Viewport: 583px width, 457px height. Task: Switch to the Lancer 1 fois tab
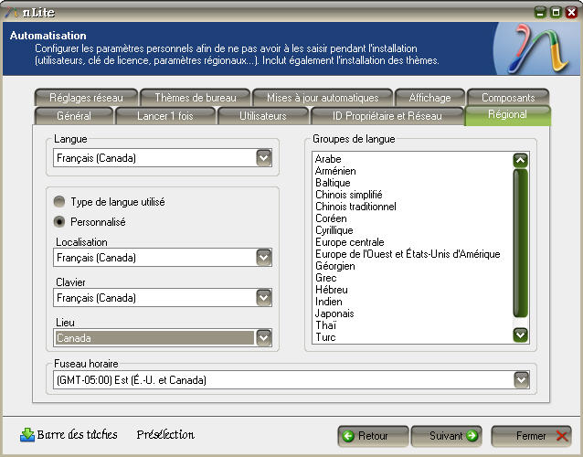(x=165, y=116)
